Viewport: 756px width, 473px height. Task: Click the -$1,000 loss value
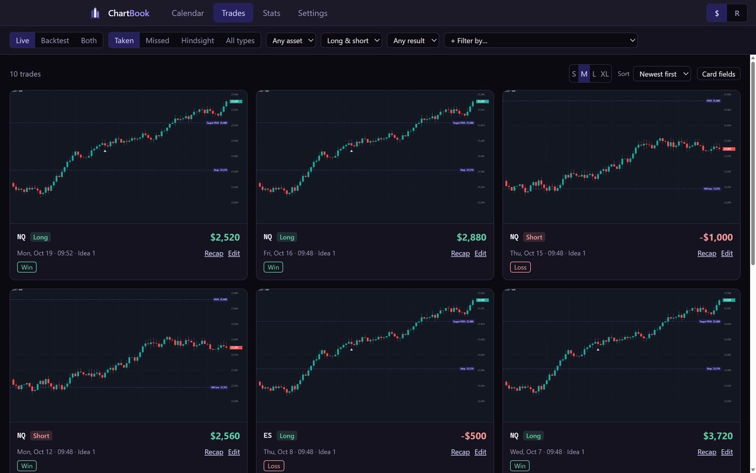pos(716,237)
